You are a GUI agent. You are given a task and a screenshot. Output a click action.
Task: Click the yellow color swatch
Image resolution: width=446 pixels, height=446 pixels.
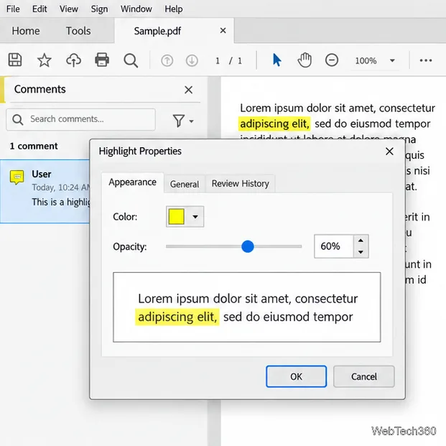click(177, 217)
